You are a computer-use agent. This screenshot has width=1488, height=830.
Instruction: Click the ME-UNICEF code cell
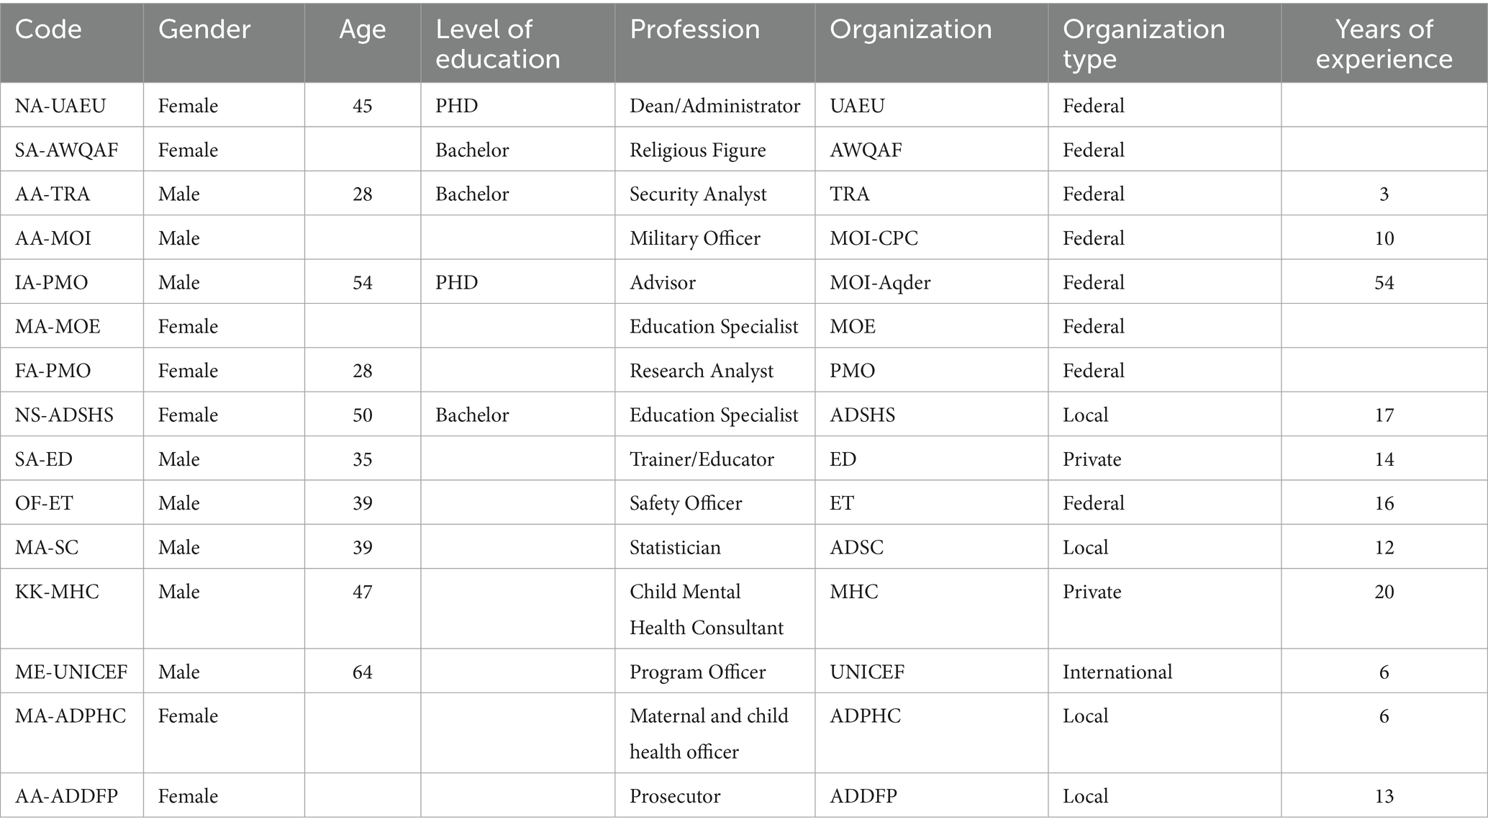click(71, 672)
